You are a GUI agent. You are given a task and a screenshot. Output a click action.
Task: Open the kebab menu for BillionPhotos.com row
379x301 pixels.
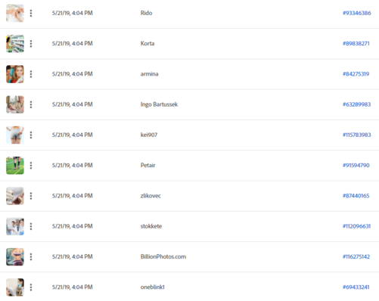pos(31,256)
